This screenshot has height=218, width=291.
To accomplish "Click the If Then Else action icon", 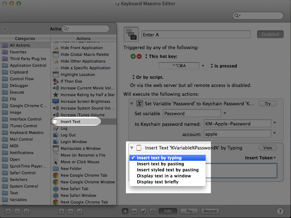I will coord(56,81).
